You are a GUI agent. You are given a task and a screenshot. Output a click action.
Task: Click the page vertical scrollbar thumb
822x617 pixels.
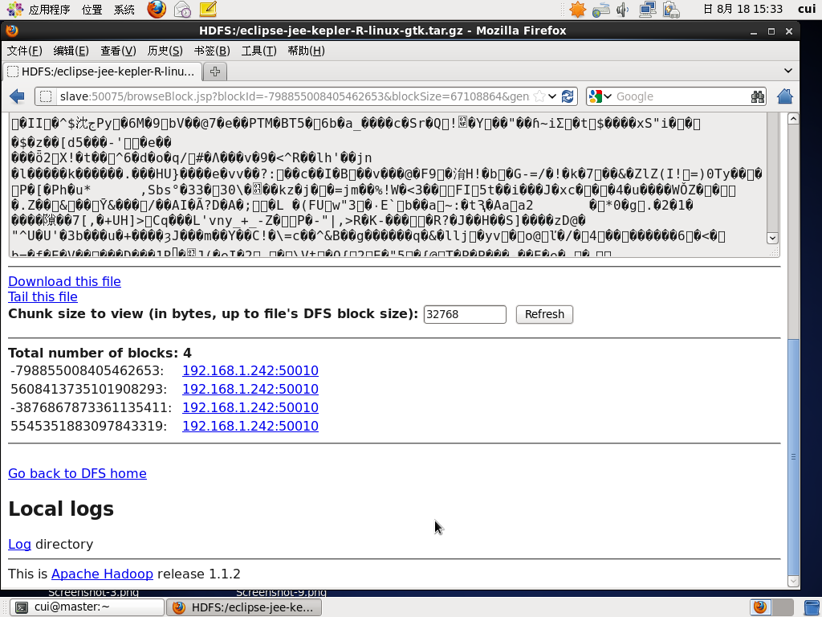793,456
